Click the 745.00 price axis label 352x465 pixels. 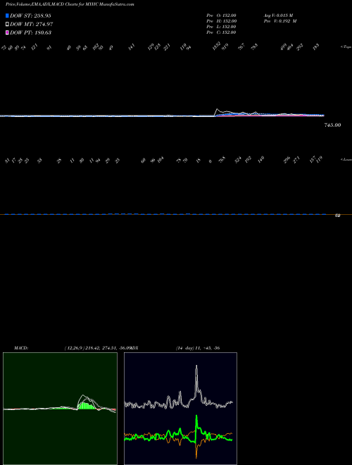click(x=332, y=125)
